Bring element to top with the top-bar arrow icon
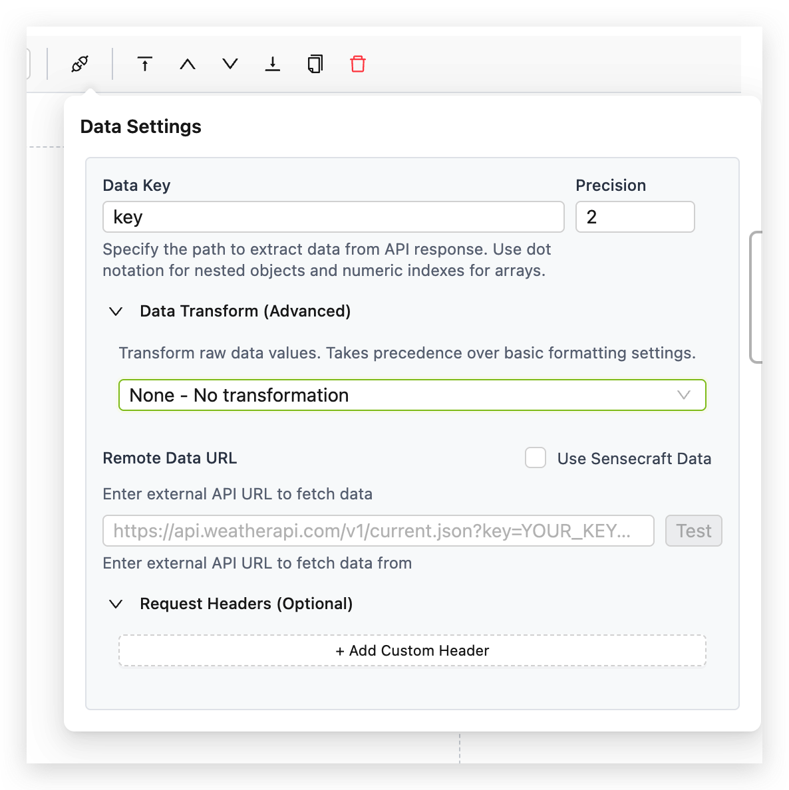The image size is (789, 790). (145, 64)
